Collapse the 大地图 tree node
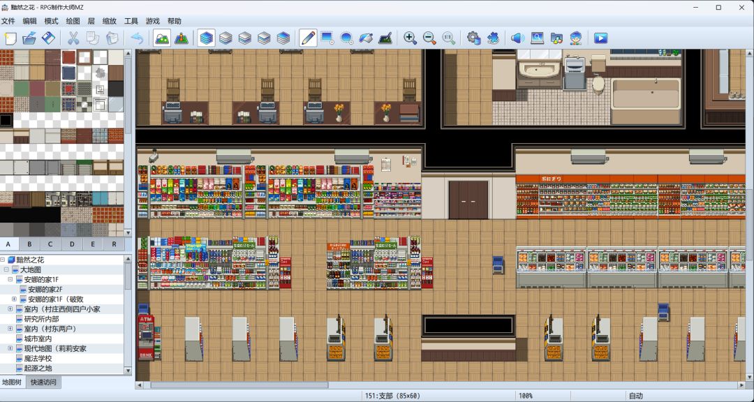The height and width of the screenshot is (402, 754). [6, 269]
